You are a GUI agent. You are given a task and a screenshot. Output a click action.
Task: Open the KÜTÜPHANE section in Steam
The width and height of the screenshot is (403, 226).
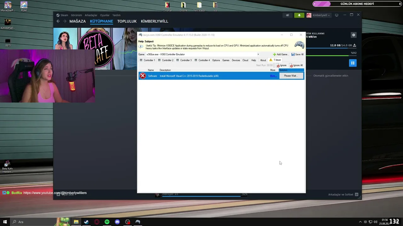click(x=101, y=21)
